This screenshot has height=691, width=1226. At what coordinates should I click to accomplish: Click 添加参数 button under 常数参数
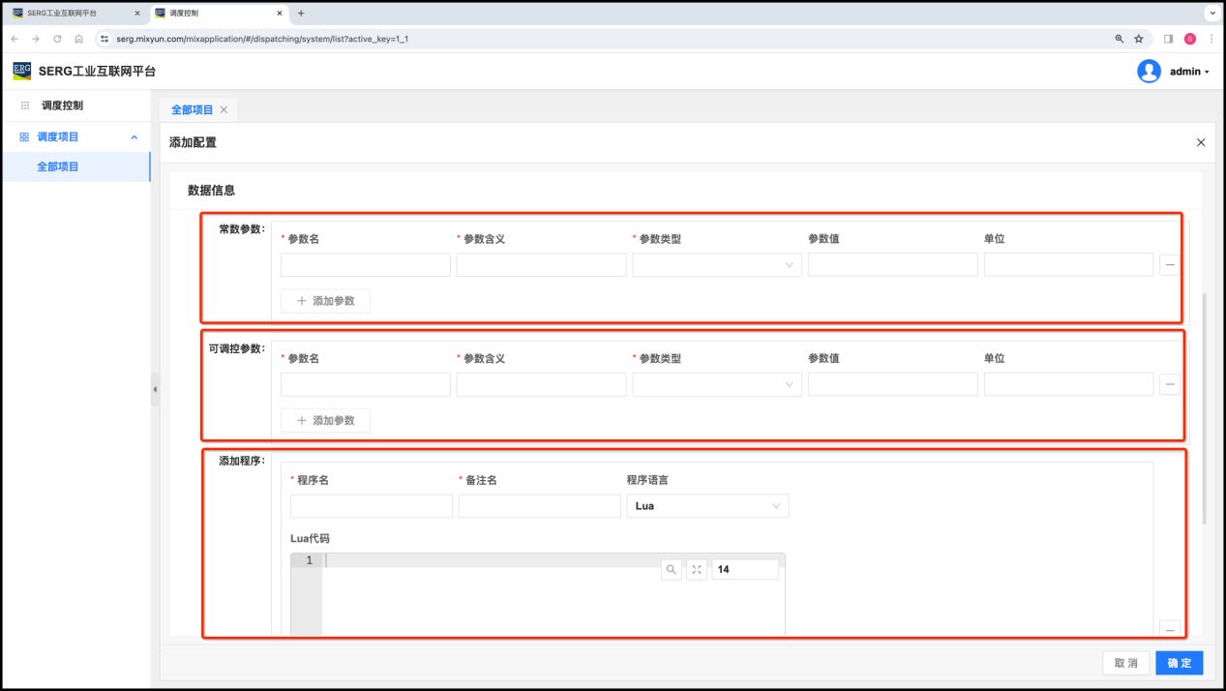(325, 301)
